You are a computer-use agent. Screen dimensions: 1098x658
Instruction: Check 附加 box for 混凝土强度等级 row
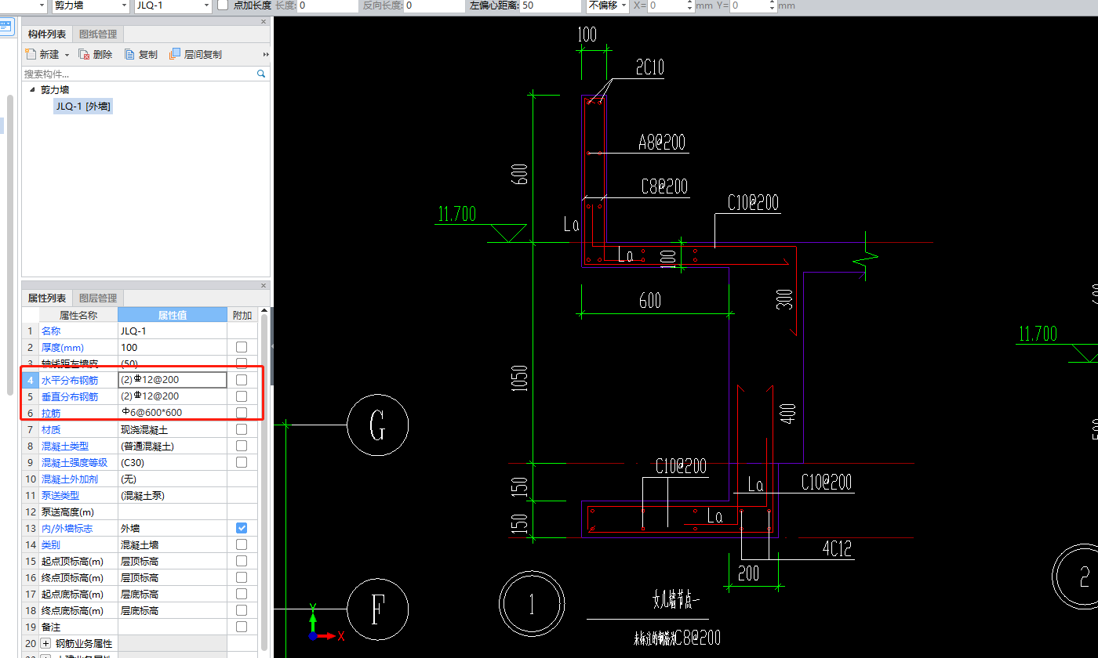click(x=242, y=462)
